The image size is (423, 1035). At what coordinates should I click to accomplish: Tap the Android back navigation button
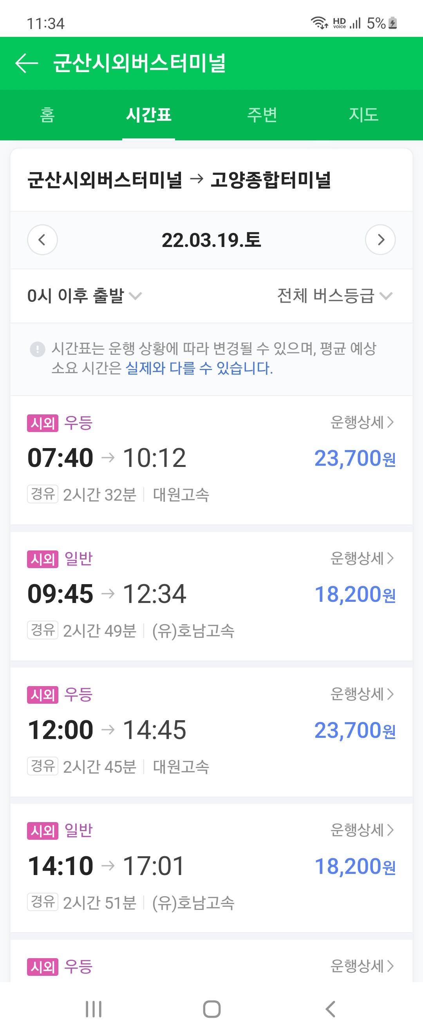coord(330,1009)
